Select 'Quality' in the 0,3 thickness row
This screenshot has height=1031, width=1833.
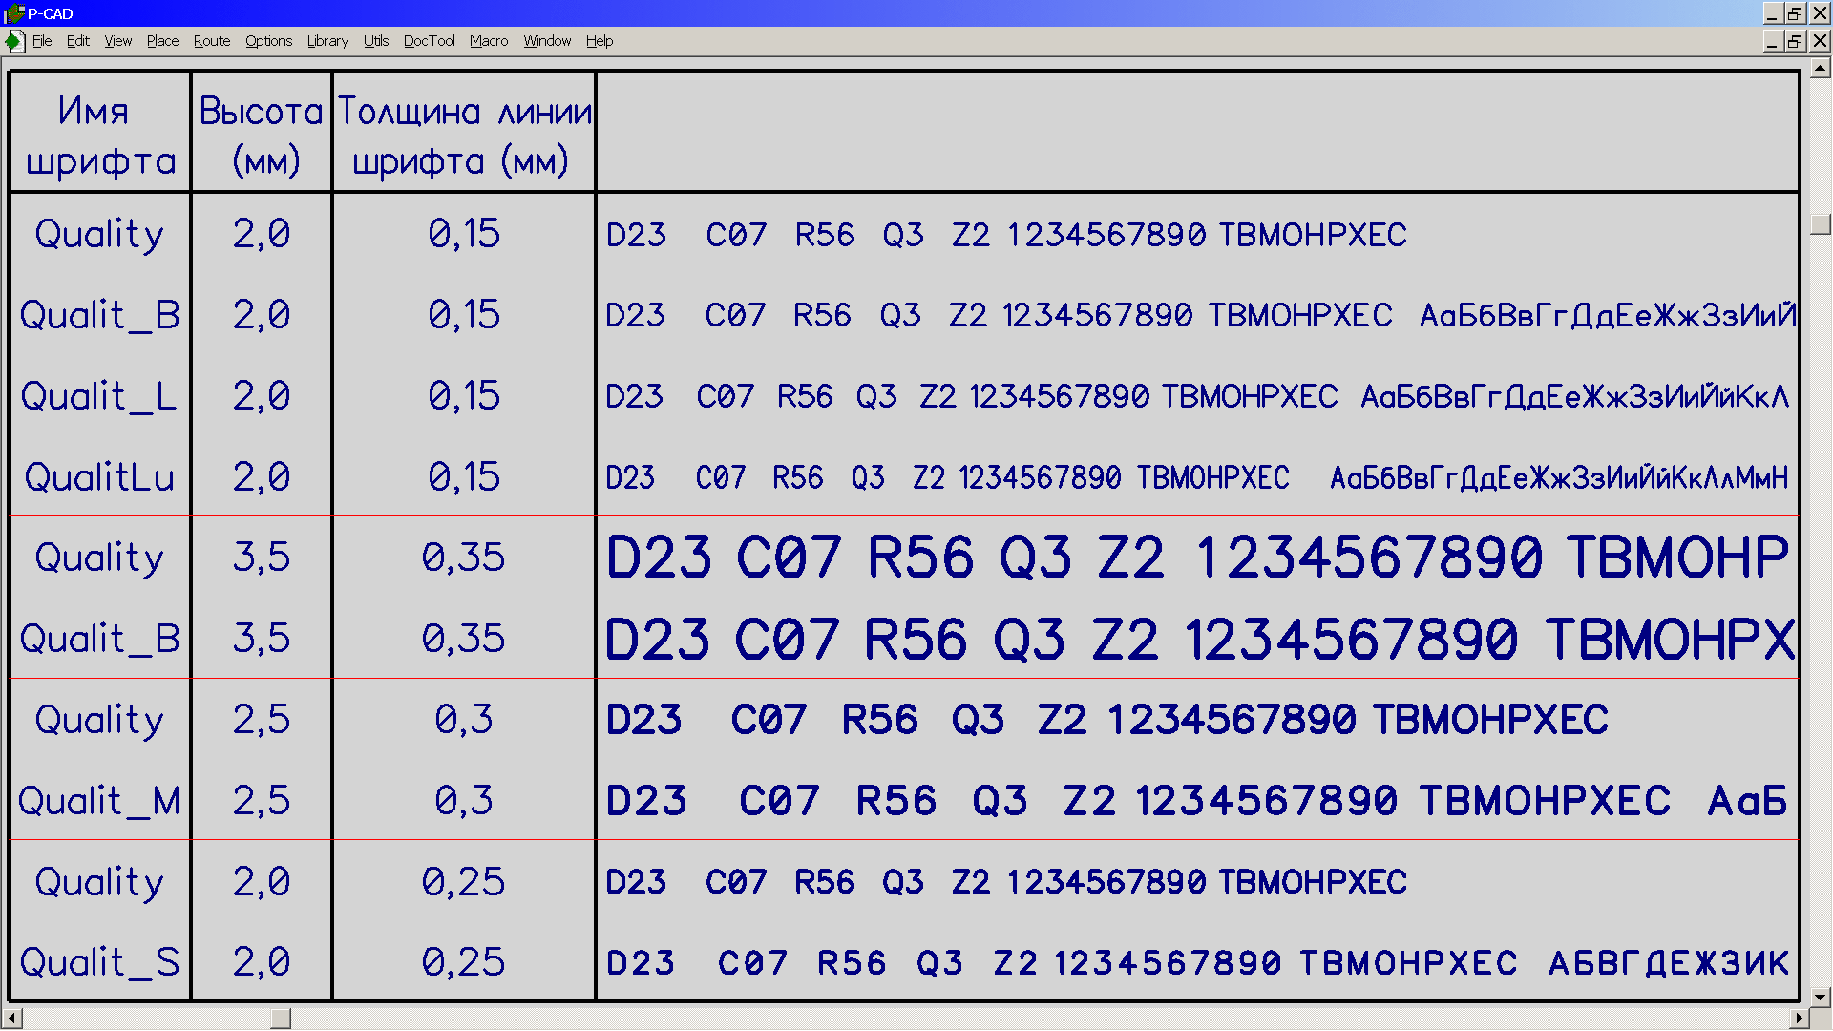[x=99, y=722]
